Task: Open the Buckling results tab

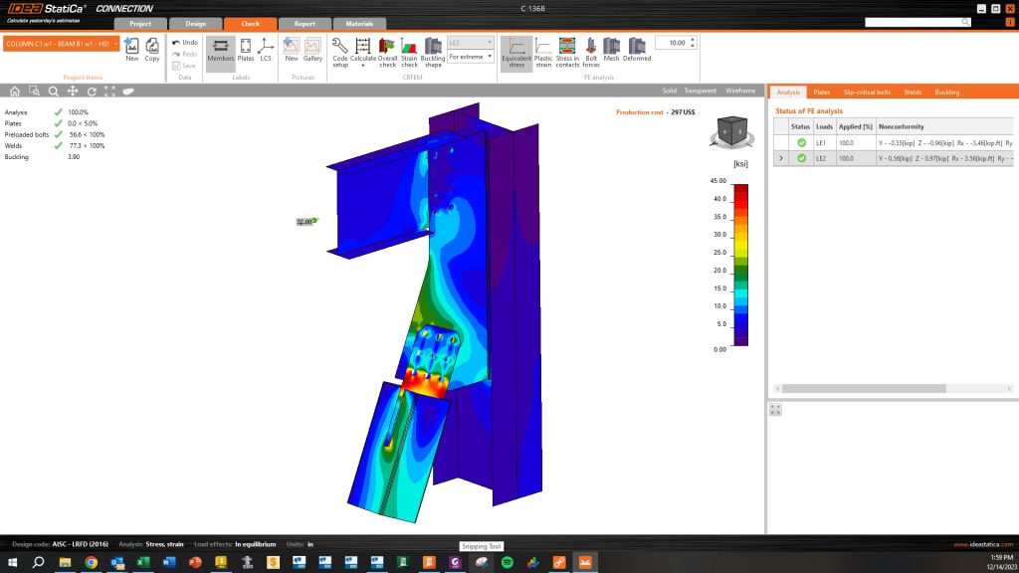Action: tap(947, 93)
